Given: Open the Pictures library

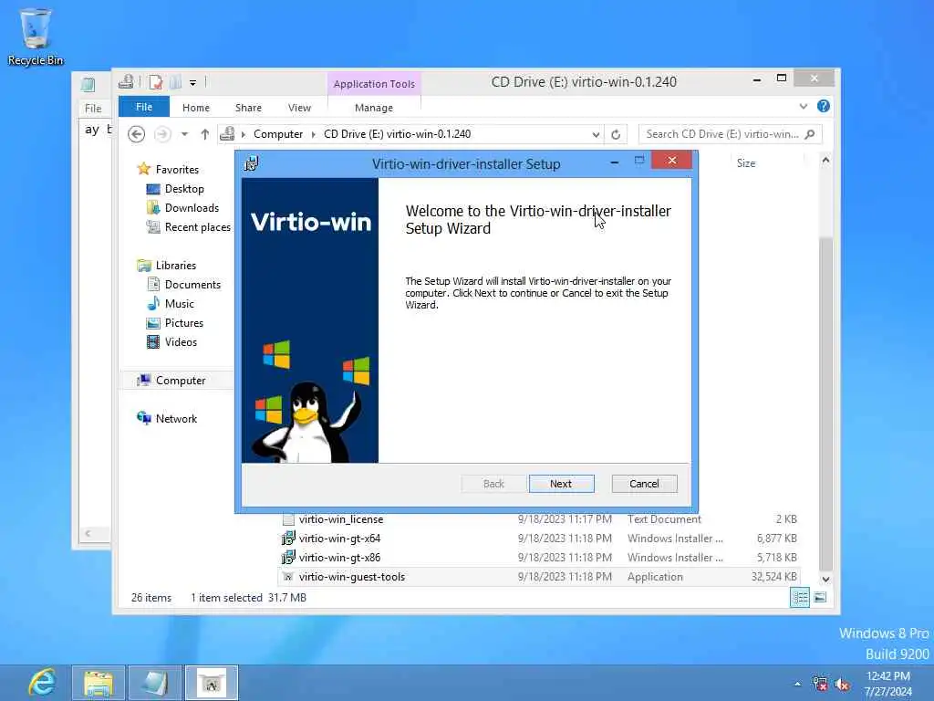Looking at the screenshot, I should click(183, 322).
